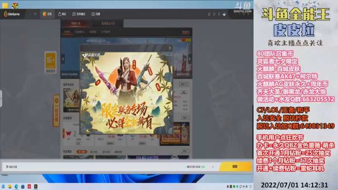Viewport: 338px width, 190px height.
Task: Open the yellow folder icon on desktop top-left
Action: click(x=5, y=5)
